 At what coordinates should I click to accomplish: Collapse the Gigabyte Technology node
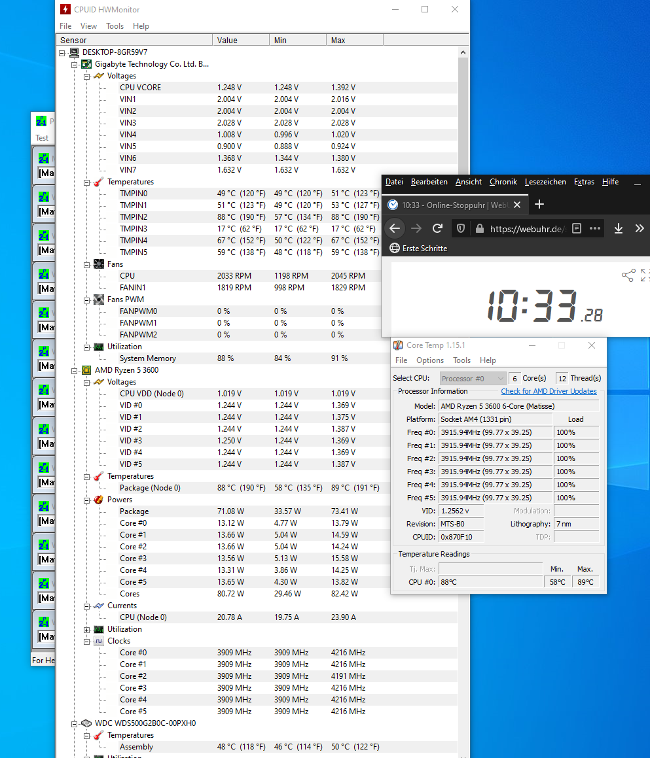pyautogui.click(x=74, y=64)
